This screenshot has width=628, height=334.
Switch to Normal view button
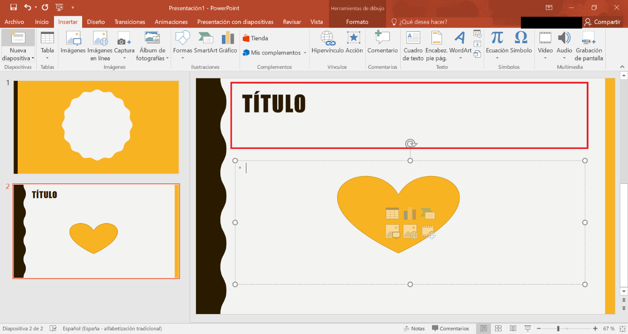click(x=484, y=329)
